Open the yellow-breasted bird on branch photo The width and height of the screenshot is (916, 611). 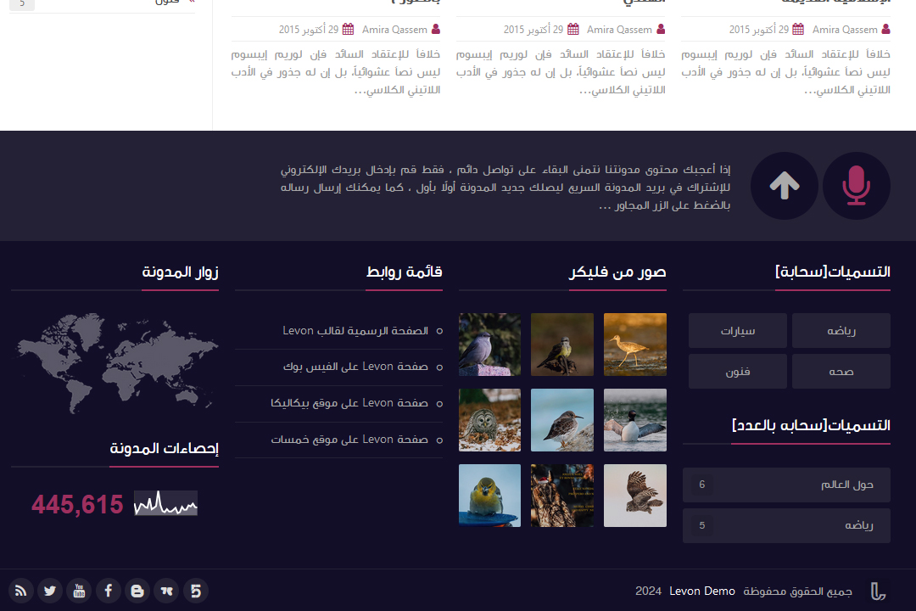coord(562,345)
